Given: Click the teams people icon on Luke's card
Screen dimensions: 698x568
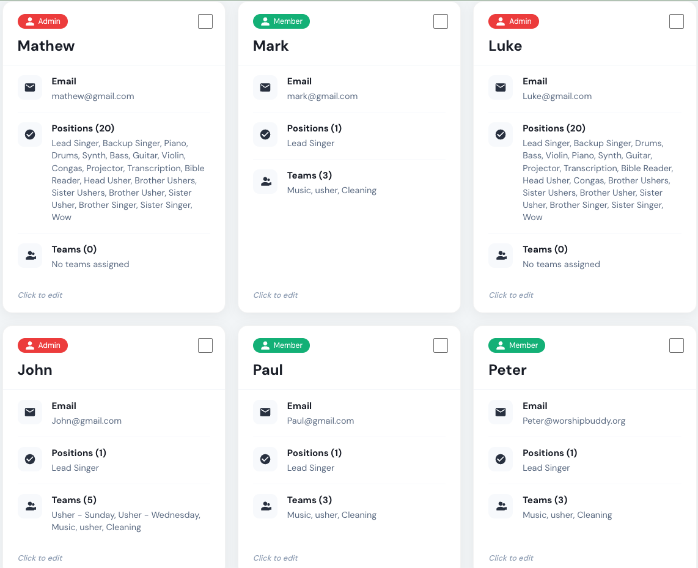Looking at the screenshot, I should tap(501, 256).
